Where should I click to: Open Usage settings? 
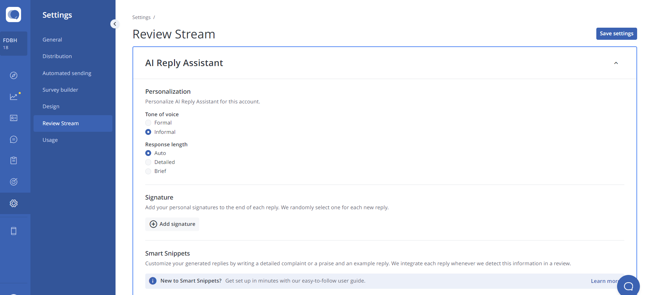pyautogui.click(x=50, y=140)
